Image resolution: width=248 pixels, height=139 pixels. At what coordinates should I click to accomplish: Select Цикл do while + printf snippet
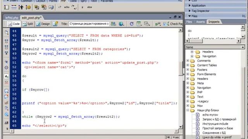pyautogui.click(x=217, y=137)
